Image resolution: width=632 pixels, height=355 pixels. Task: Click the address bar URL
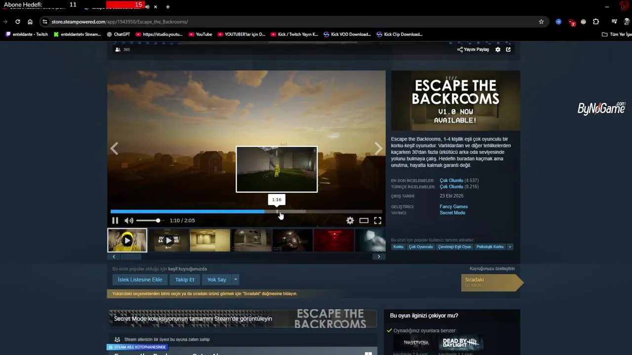119,22
